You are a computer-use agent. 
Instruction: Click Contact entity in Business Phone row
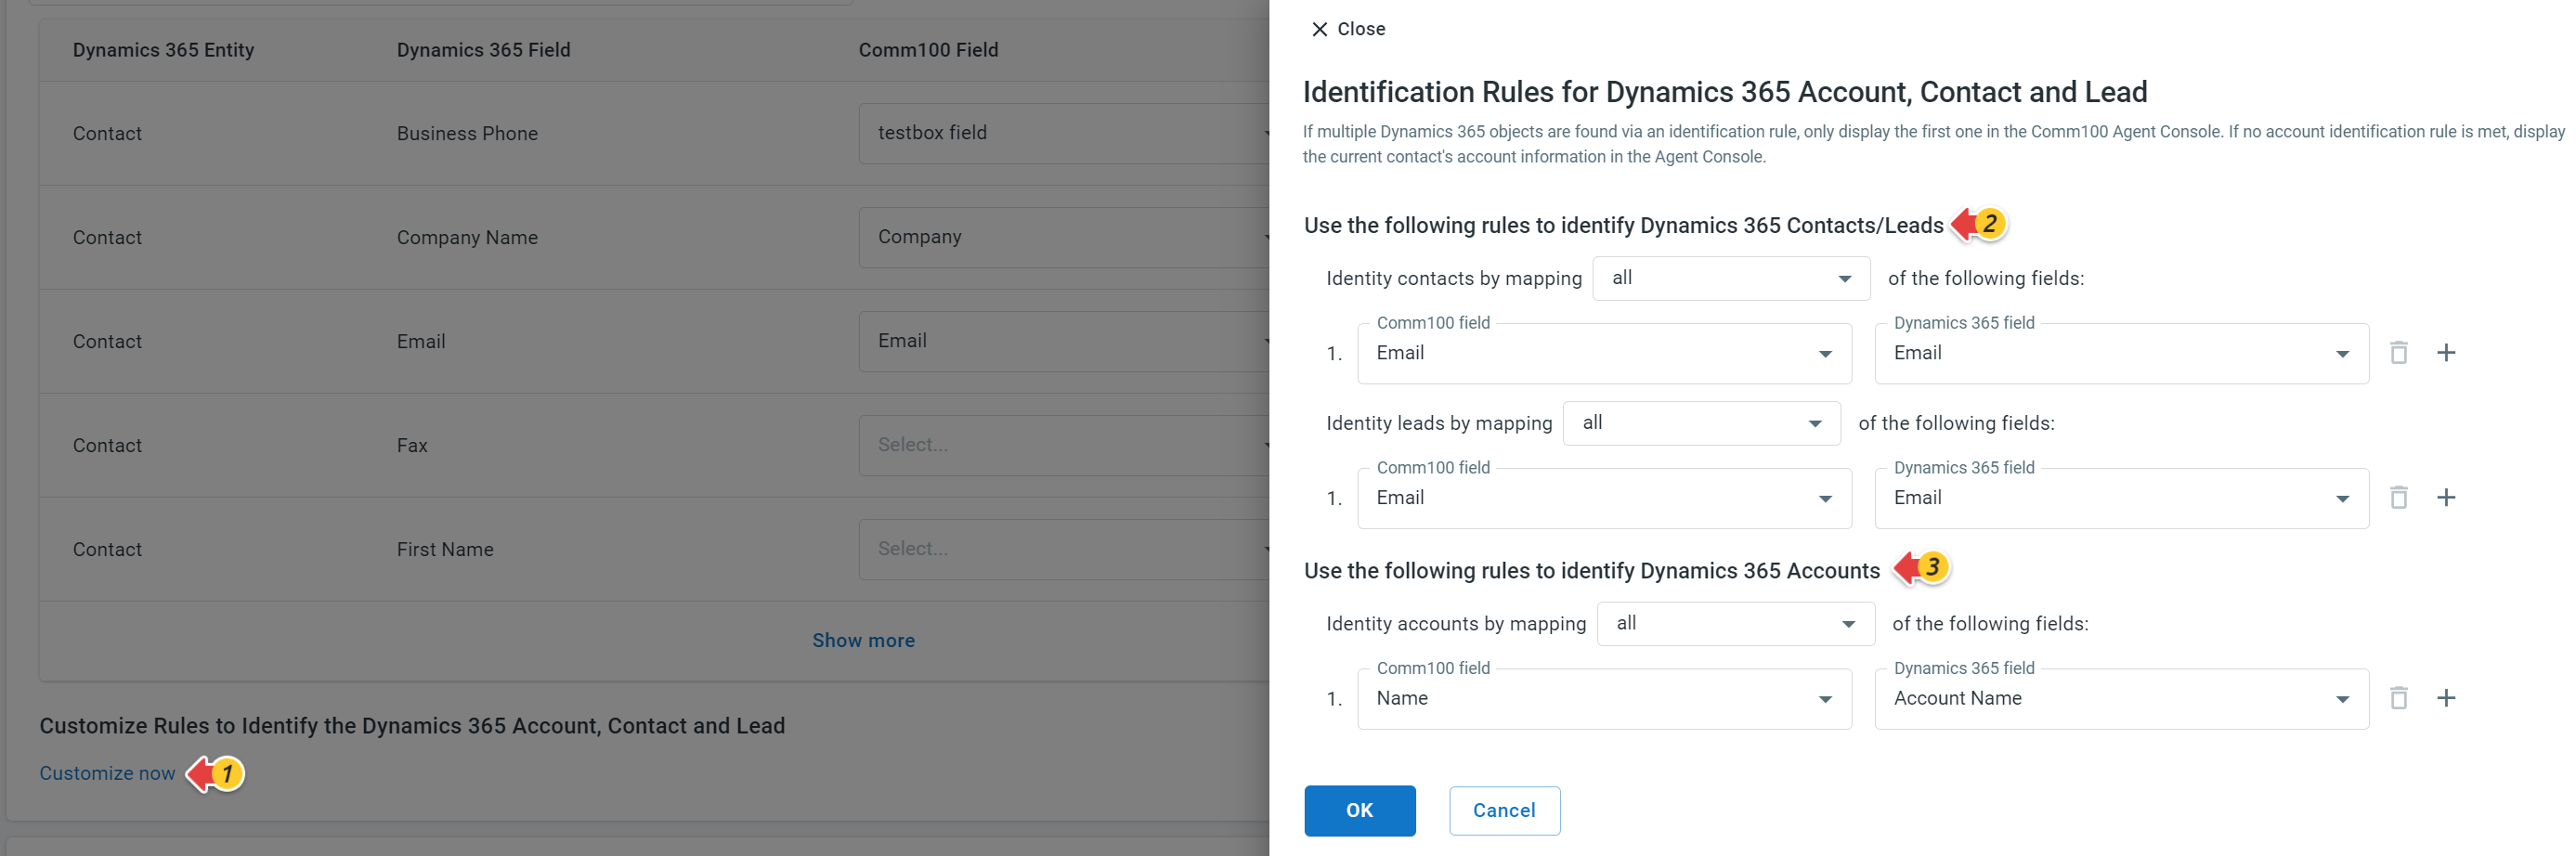[107, 134]
